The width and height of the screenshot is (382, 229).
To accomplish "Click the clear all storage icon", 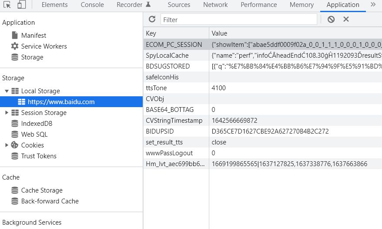I will tap(331, 19).
